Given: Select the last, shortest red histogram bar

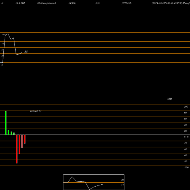Looking at the screenshot, I should click(x=25, y=139).
